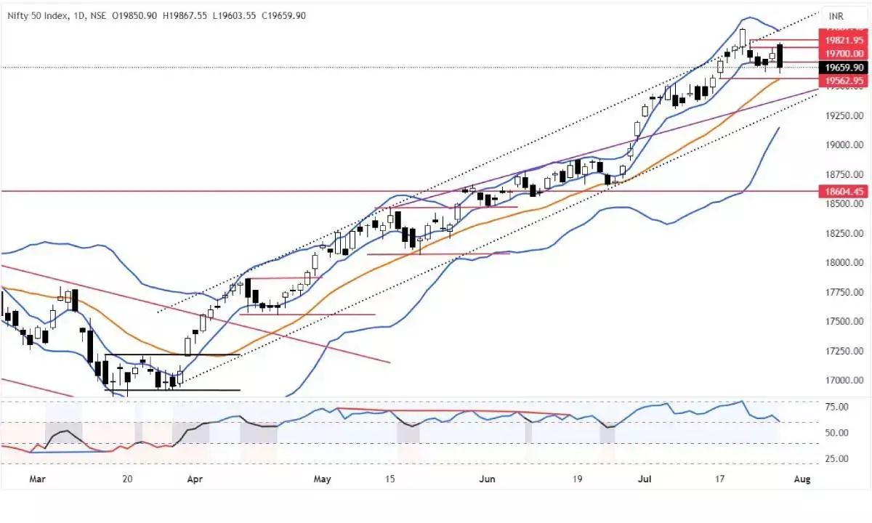Click the low value L19603.55
The image size is (872, 523).
235,15
